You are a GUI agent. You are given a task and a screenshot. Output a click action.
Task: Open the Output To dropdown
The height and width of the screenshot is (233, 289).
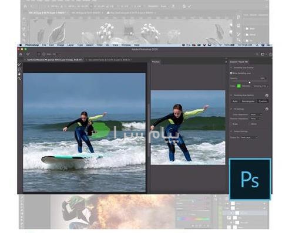(x=249, y=137)
